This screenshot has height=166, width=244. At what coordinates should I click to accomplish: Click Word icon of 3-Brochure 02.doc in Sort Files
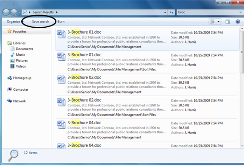click(61, 102)
